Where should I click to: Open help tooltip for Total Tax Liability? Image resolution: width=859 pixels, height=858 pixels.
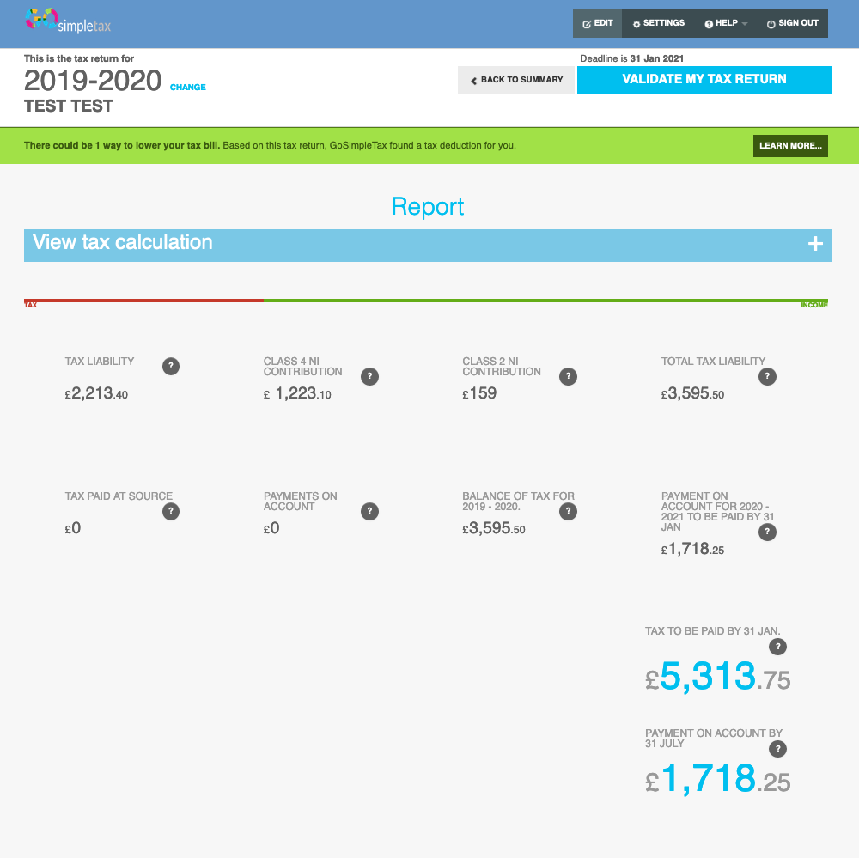tap(767, 376)
